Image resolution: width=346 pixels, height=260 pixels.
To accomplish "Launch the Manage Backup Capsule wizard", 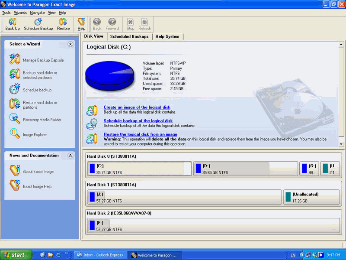I will (37, 60).
